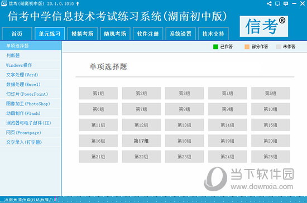
Task: Start question group 第16组
Action: point(98,141)
